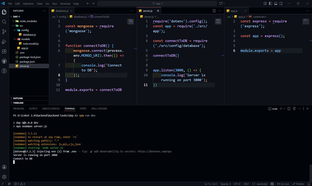This screenshot has width=312, height=186.
Task: Go back with the left arrow in title bar
Action: (88, 4)
